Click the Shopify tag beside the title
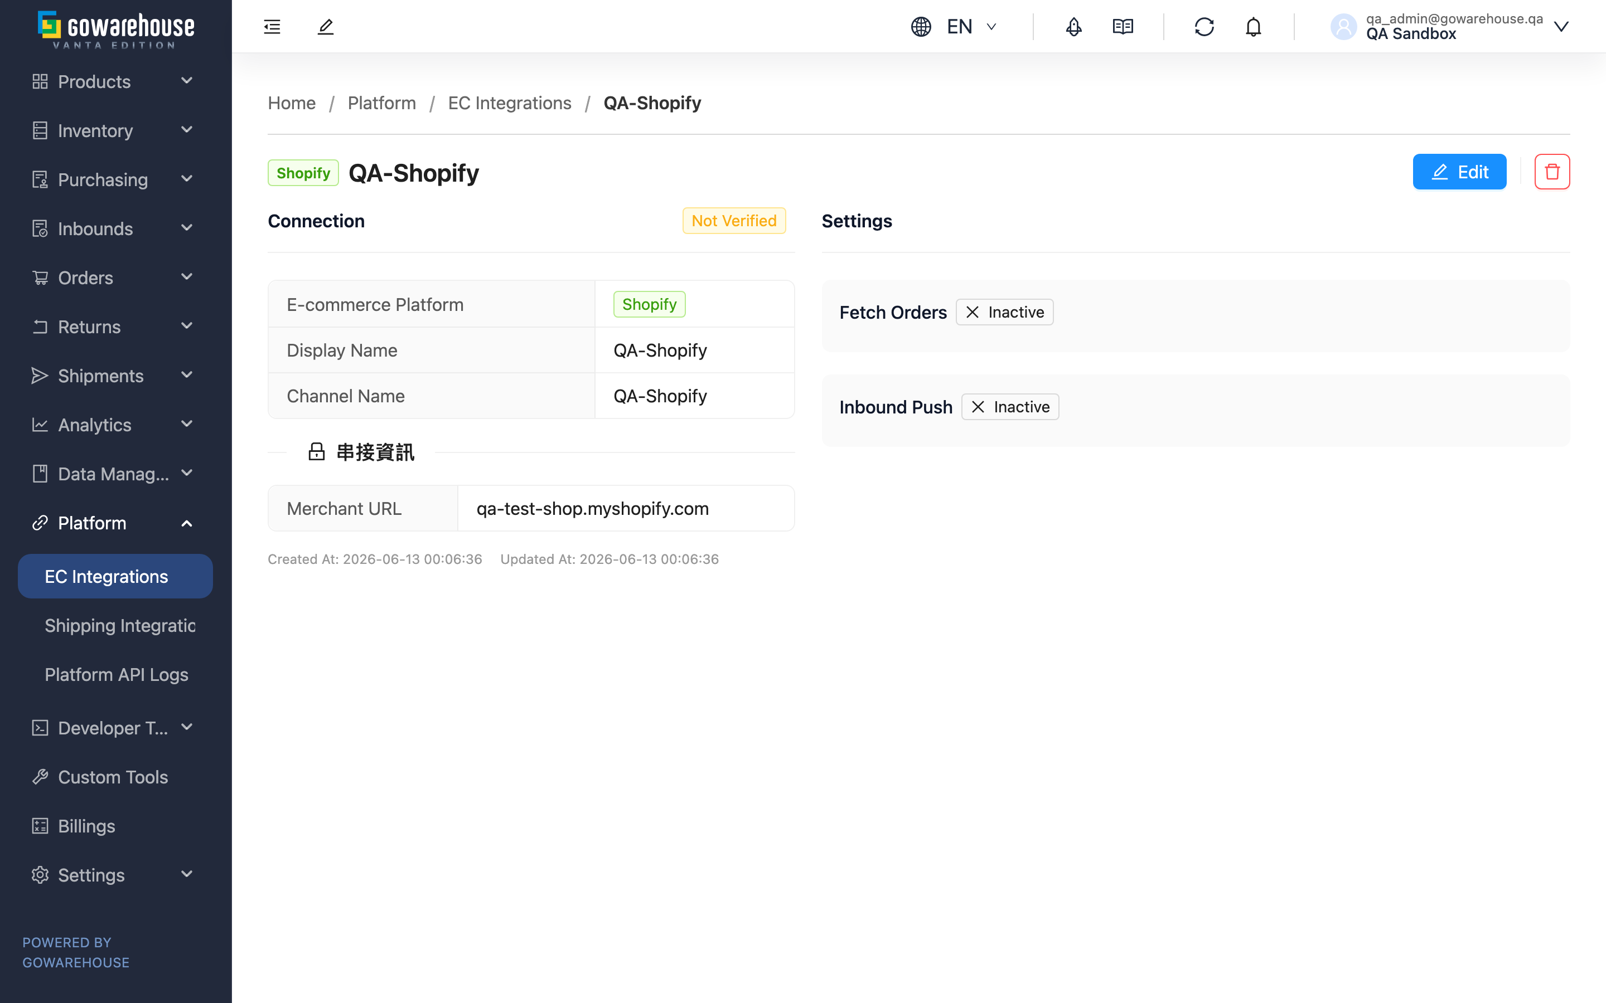 click(x=303, y=173)
